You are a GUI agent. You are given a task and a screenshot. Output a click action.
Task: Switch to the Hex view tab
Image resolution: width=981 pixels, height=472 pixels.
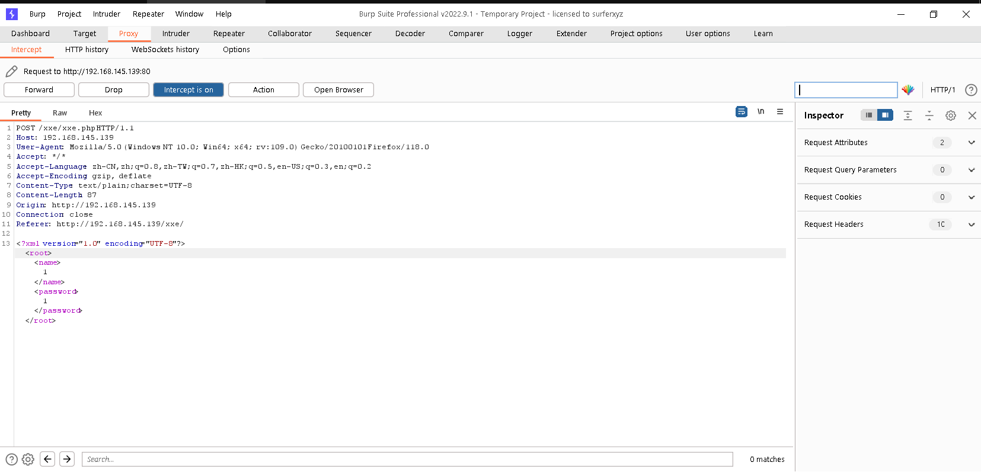click(x=95, y=113)
